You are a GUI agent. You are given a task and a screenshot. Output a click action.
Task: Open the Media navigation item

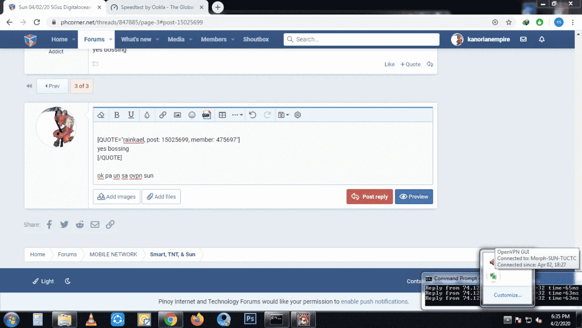tap(176, 39)
